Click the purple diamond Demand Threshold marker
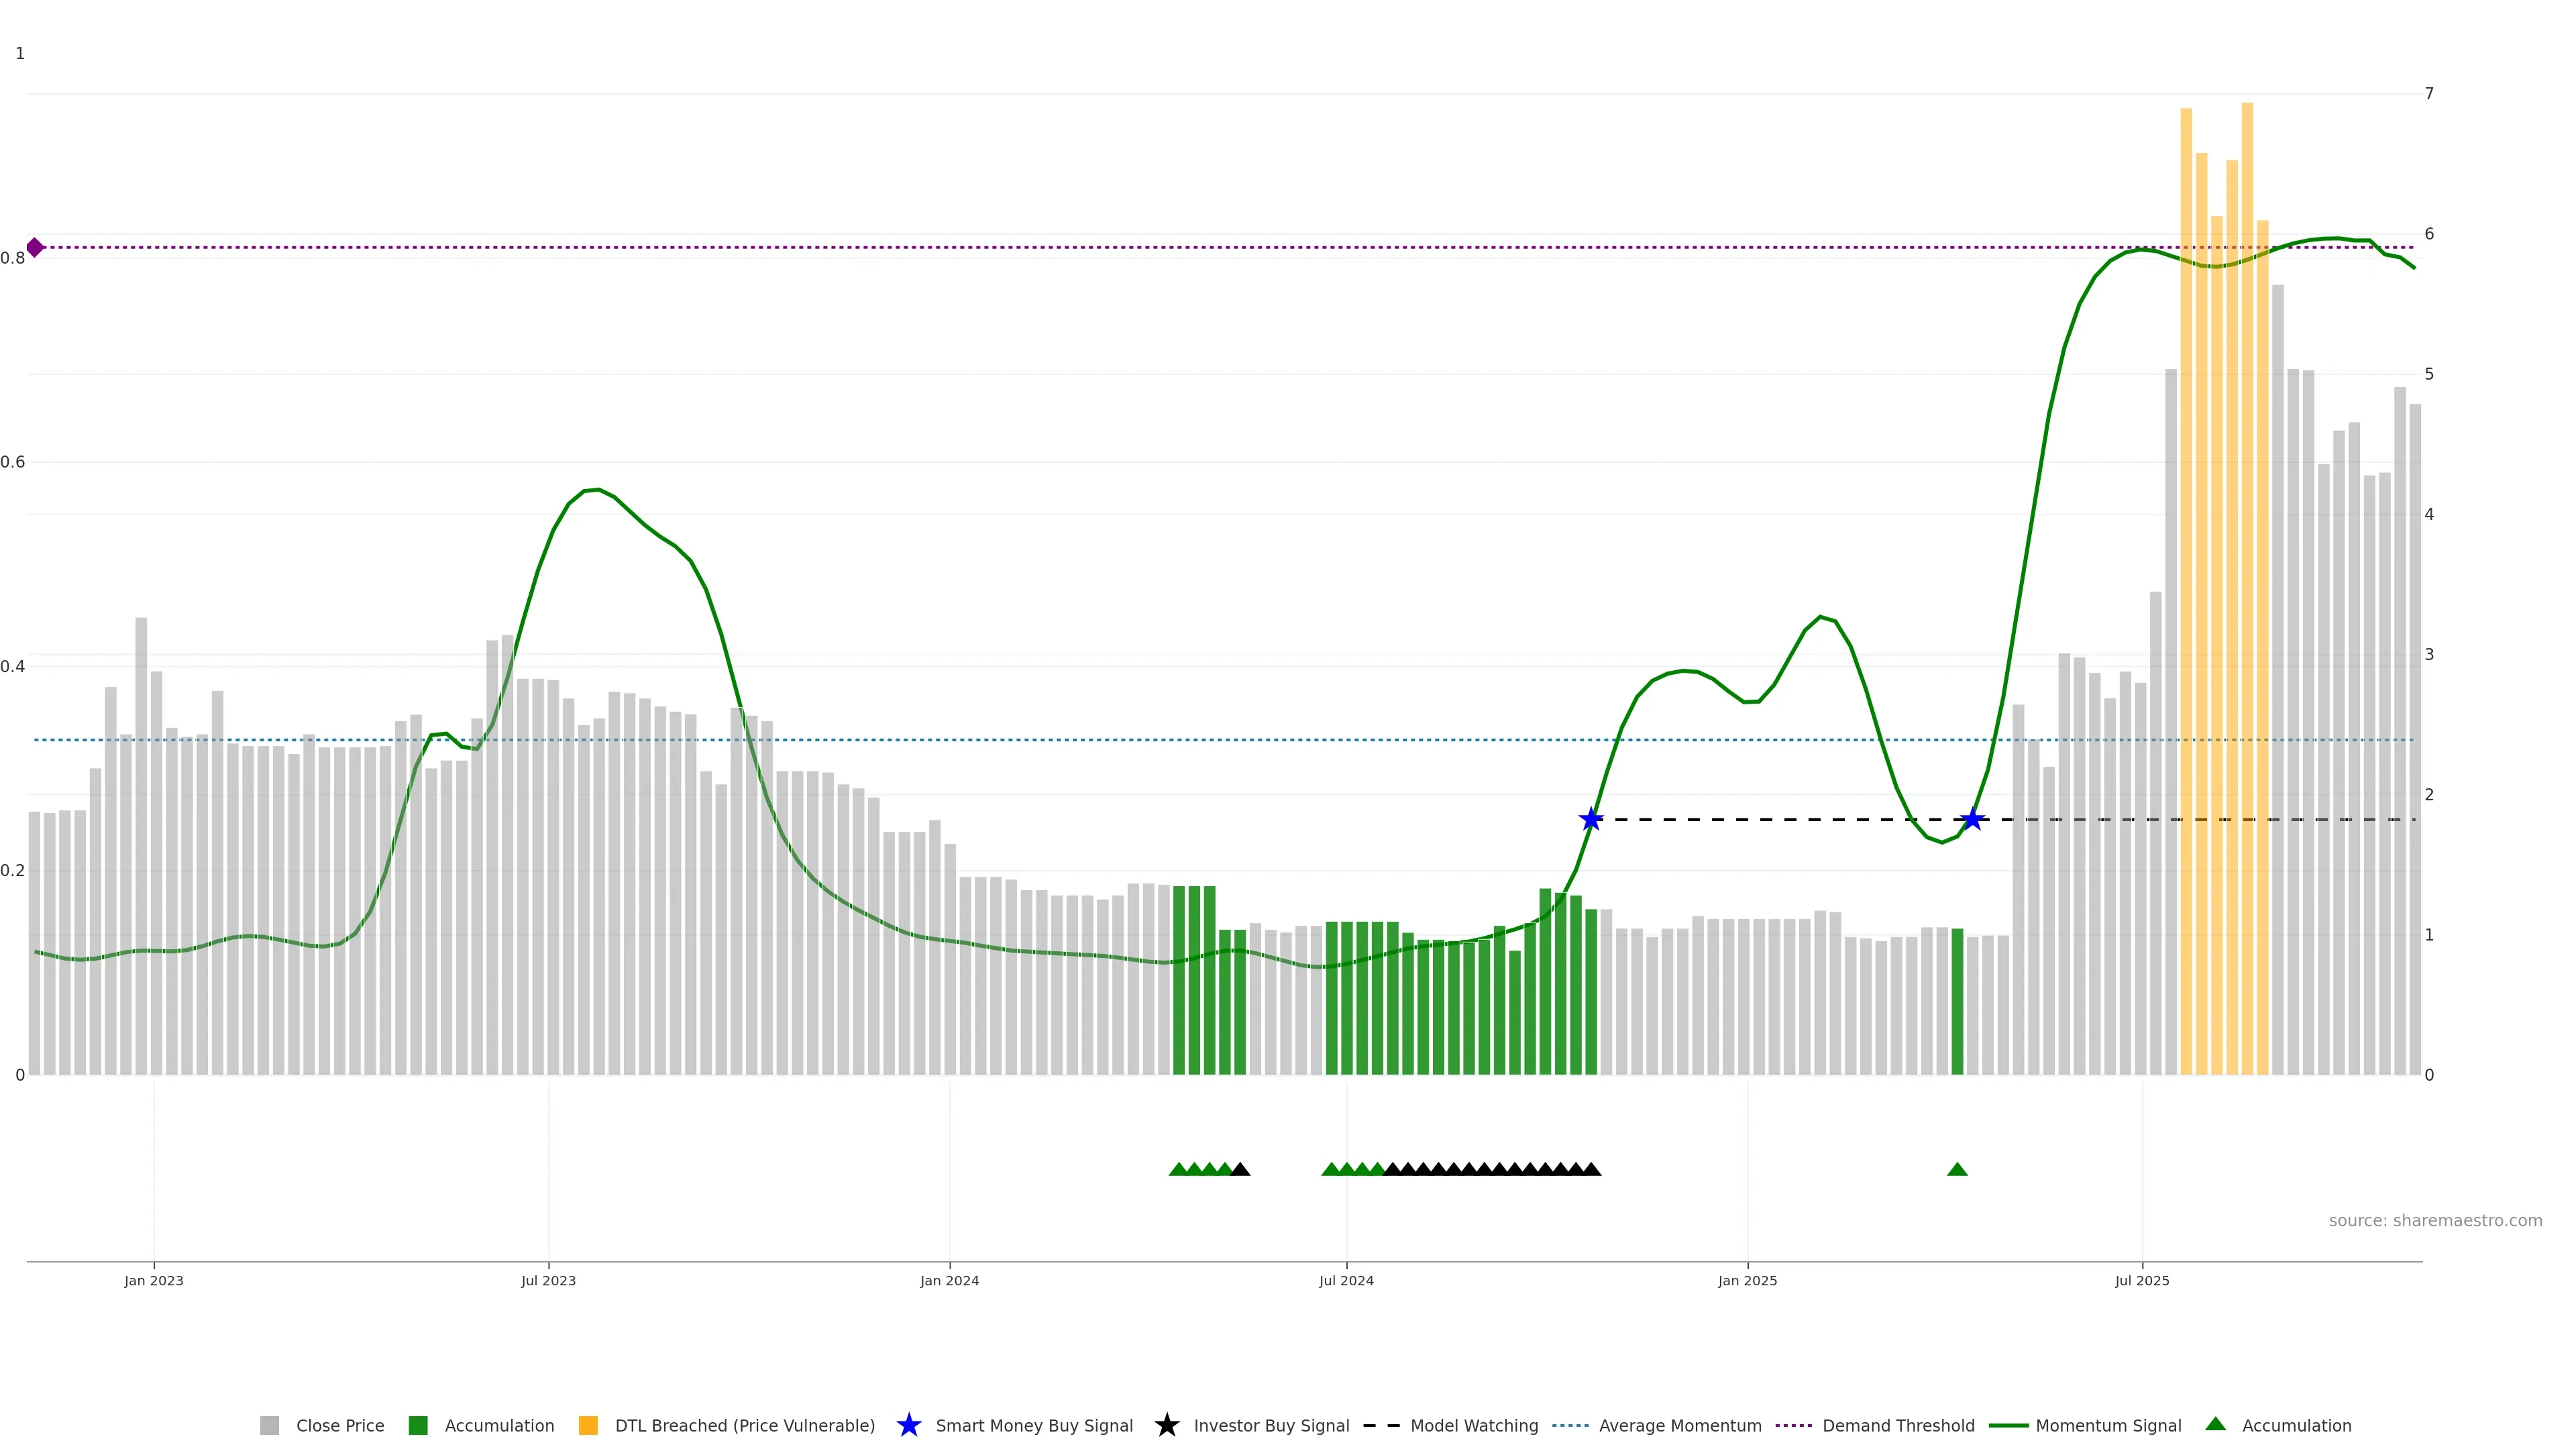The image size is (2576, 1449). tap(35, 247)
